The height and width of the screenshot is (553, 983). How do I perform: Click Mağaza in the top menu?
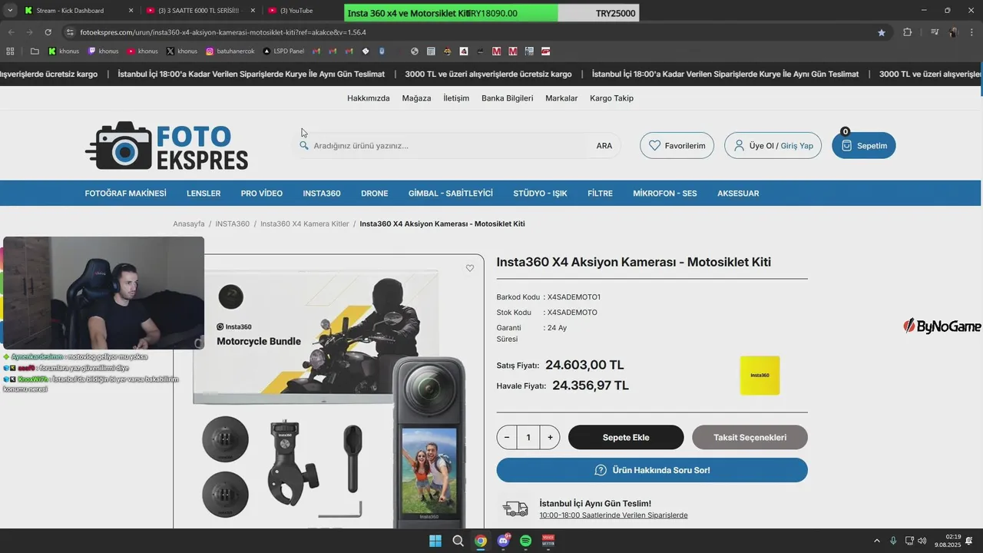coord(416,98)
